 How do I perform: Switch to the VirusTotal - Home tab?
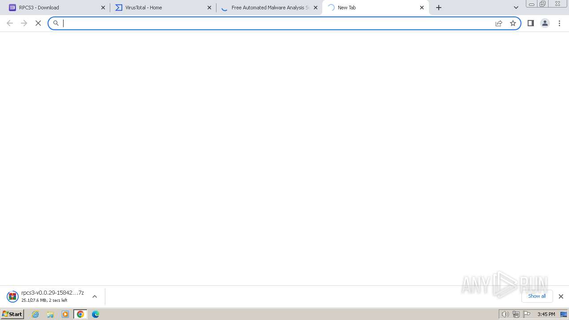point(162,8)
